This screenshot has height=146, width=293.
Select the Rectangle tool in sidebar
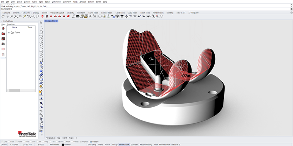click(41, 51)
